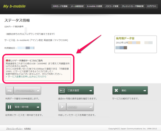
Task: Click the SIMカード電話番号 label
Action: 14,27
